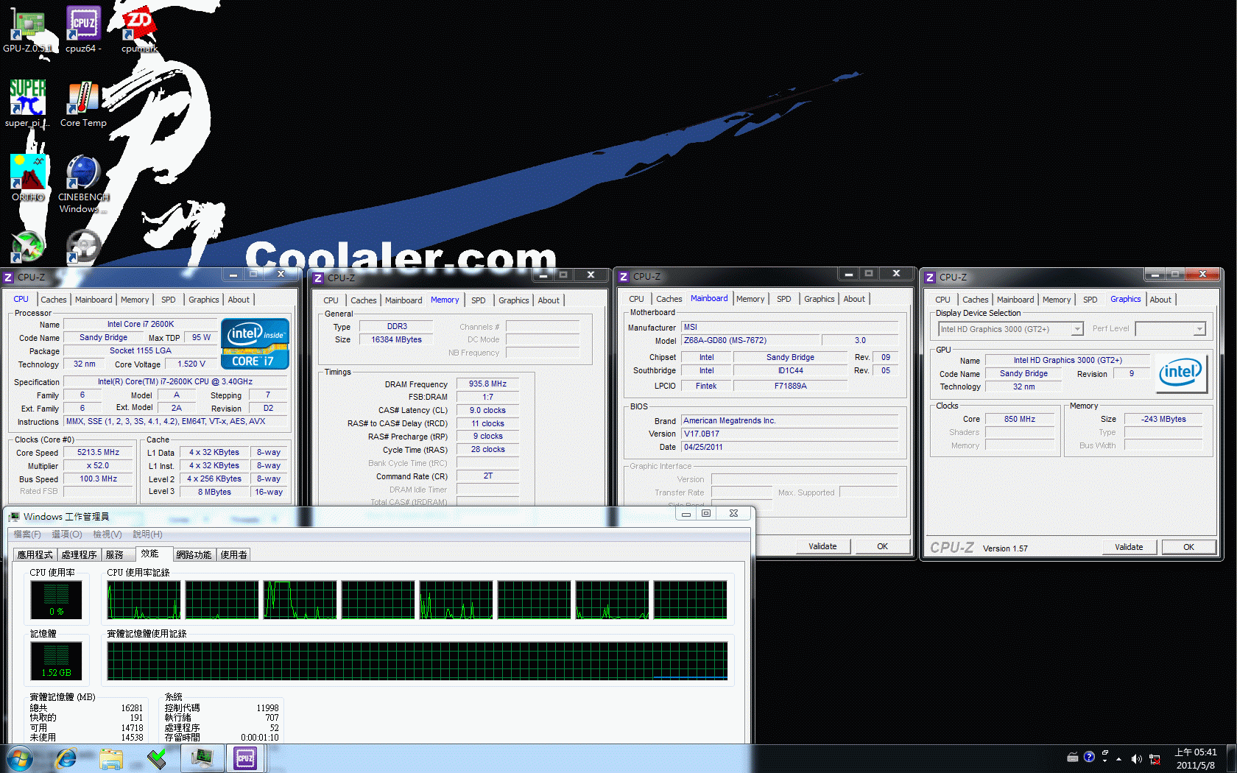
Task: Open the steering wheel desktop shortcut
Action: pyautogui.click(x=83, y=247)
